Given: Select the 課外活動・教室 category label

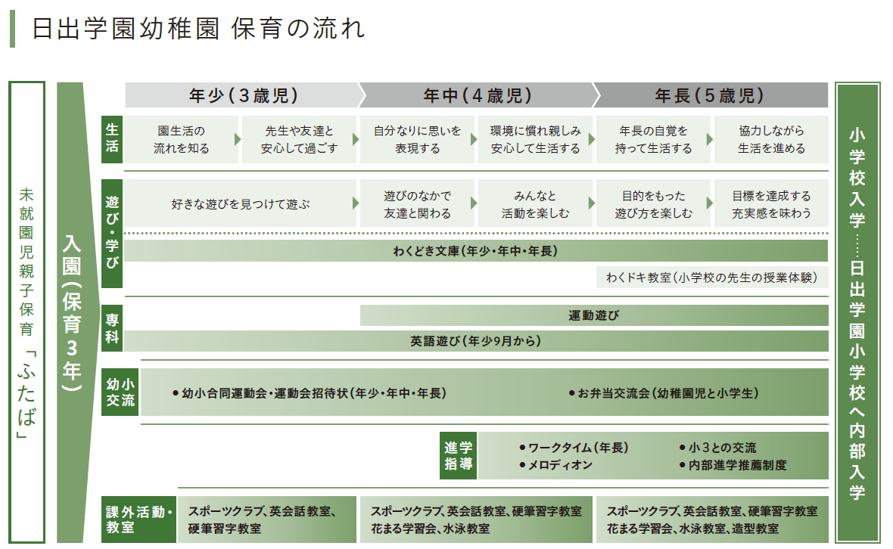Looking at the screenshot, I should tap(139, 520).
